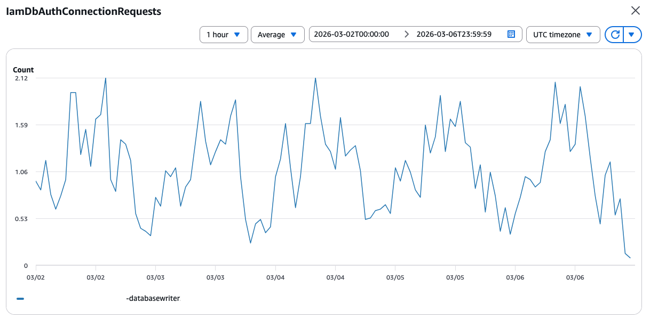Expand the 1 hour period dropdown
650x319 pixels.
[x=223, y=35]
